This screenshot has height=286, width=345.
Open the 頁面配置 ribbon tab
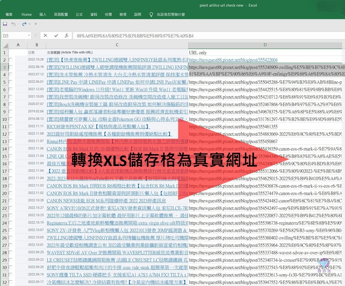(61, 15)
